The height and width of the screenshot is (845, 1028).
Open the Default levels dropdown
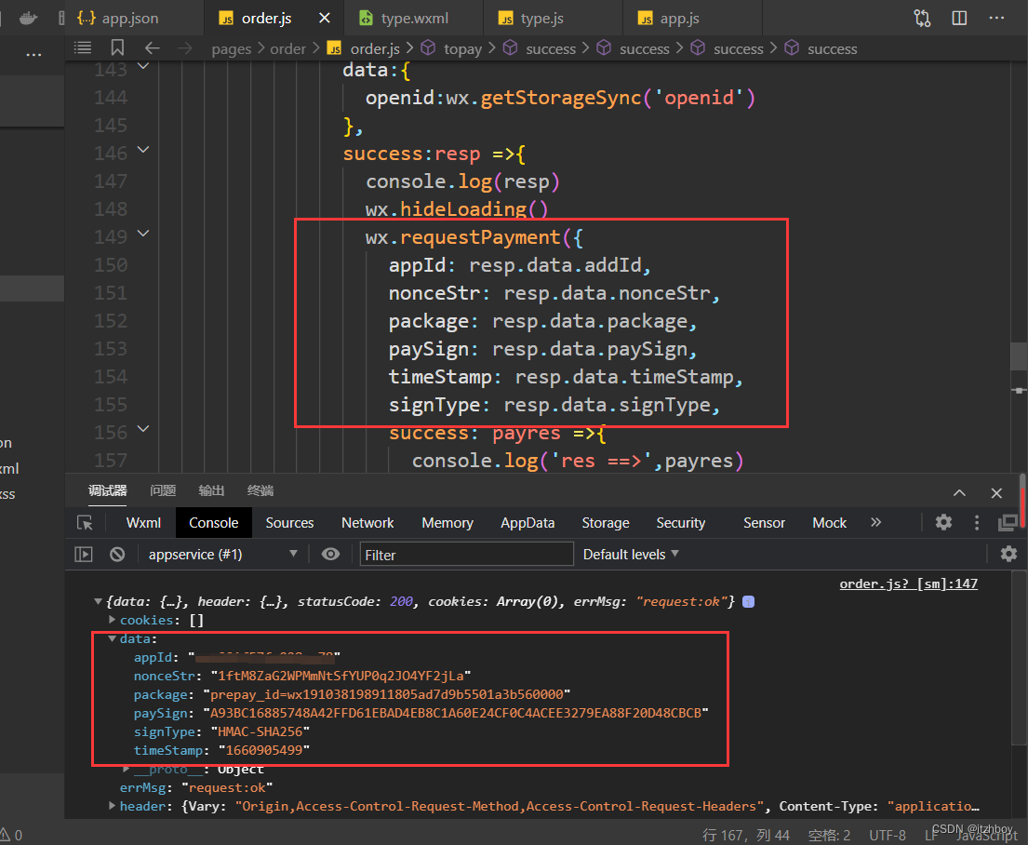tap(631, 555)
